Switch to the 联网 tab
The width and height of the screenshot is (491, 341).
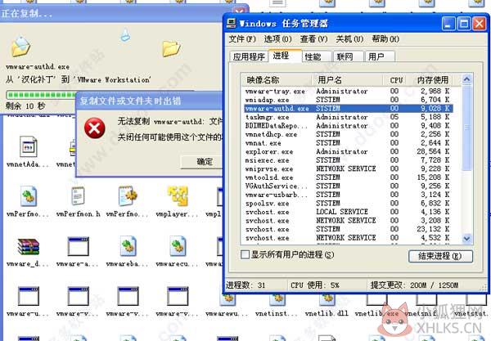(x=348, y=56)
